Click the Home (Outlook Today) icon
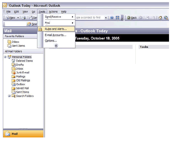Image resolution: width=172 pixels, height=142 pixels. pos(160,18)
